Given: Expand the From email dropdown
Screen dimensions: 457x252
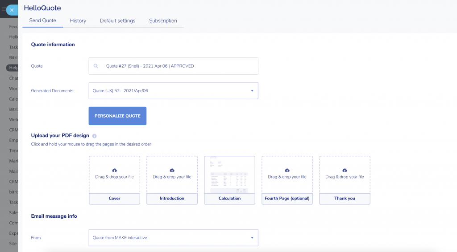Looking at the screenshot, I should click(x=252, y=238).
